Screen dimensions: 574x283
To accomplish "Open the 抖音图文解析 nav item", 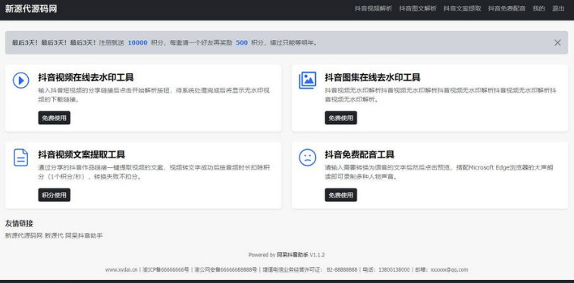I will click(418, 9).
